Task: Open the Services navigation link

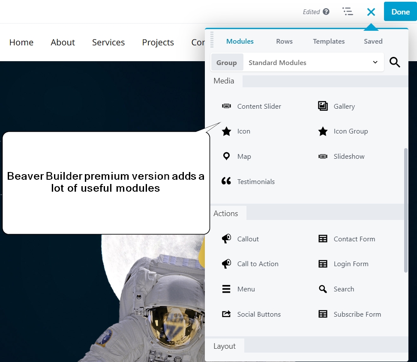Action: pos(108,42)
